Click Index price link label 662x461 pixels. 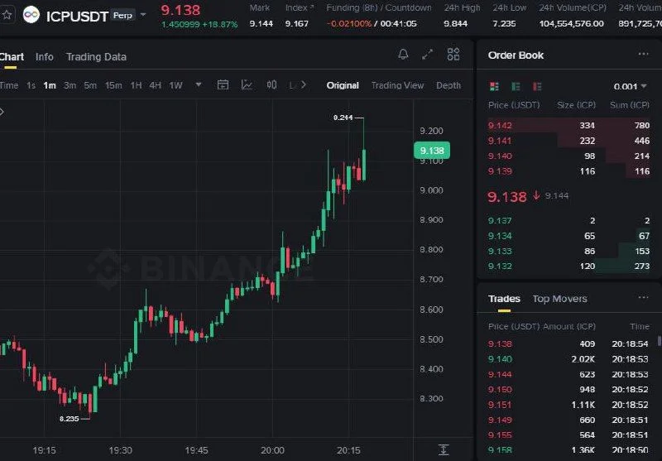click(300, 7)
